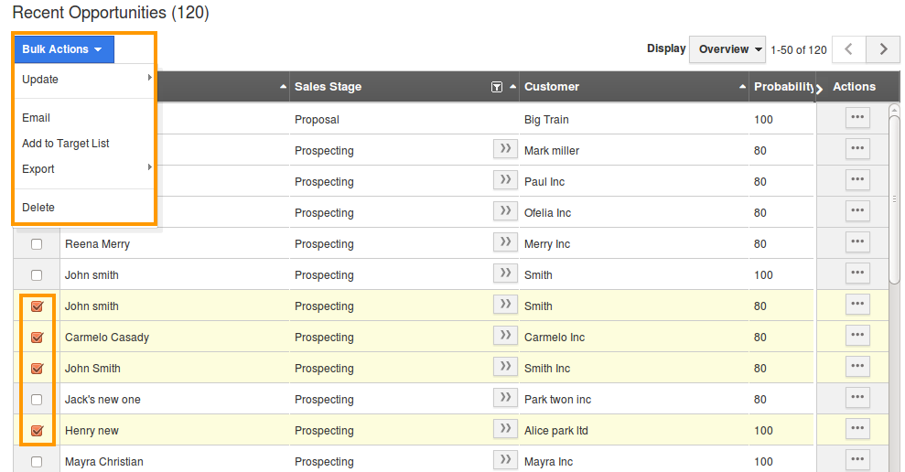Click the Customer column header
Screen dimensions: 905x472
point(551,87)
